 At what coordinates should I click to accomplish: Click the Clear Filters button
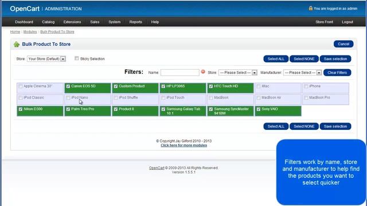[x=337, y=73]
